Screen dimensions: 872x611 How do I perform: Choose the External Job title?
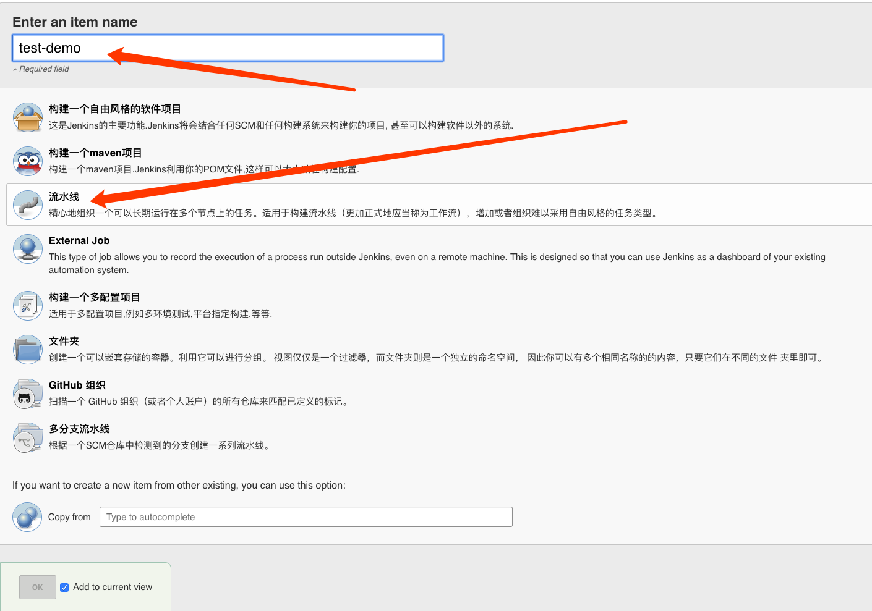click(79, 241)
